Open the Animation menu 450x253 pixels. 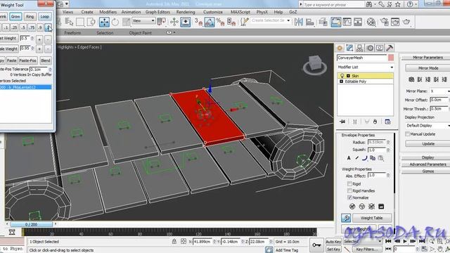pos(131,12)
